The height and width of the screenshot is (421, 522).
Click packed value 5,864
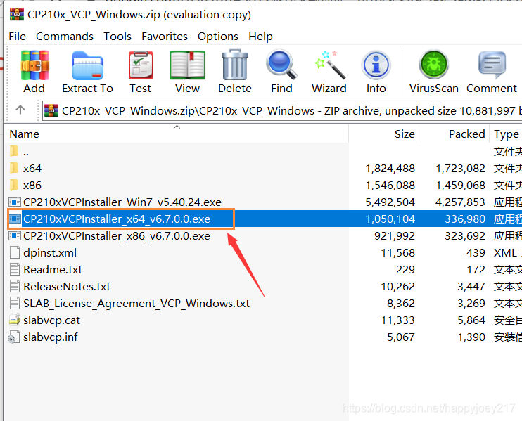[471, 320]
